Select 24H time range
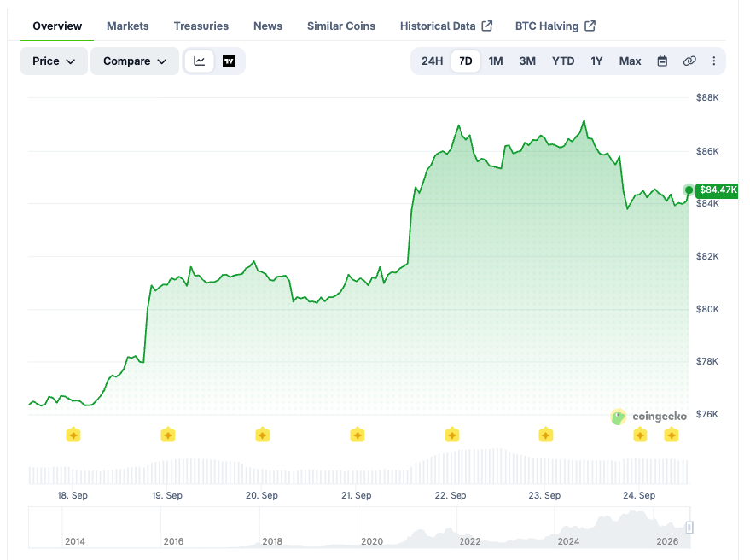The image size is (750, 560). [432, 61]
